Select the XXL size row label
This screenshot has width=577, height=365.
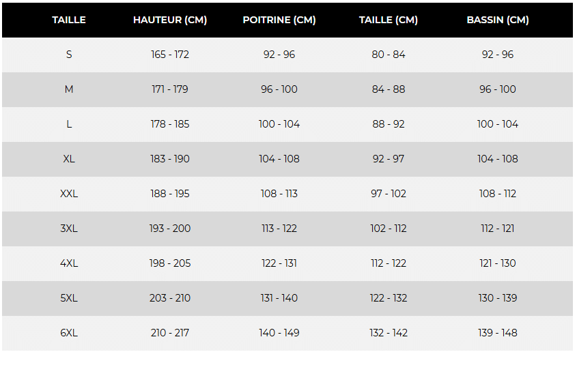pos(69,194)
